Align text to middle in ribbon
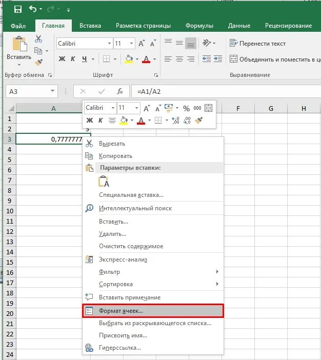The width and height of the screenshot is (321, 360). click(179, 43)
